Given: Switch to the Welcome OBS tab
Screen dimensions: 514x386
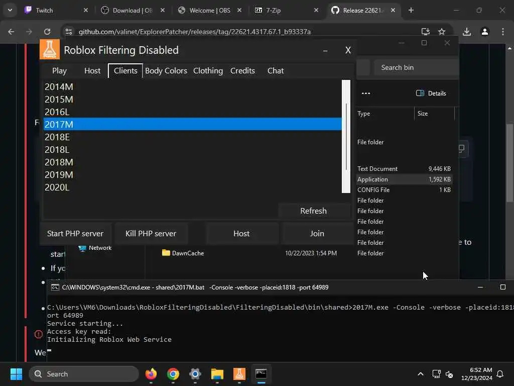Looking at the screenshot, I should pyautogui.click(x=209, y=10).
